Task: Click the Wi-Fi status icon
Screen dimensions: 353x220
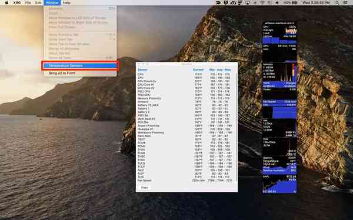Action: (x=262, y=3)
